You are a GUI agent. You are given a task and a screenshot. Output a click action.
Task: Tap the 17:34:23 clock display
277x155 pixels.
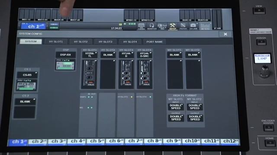pyautogui.click(x=116, y=28)
